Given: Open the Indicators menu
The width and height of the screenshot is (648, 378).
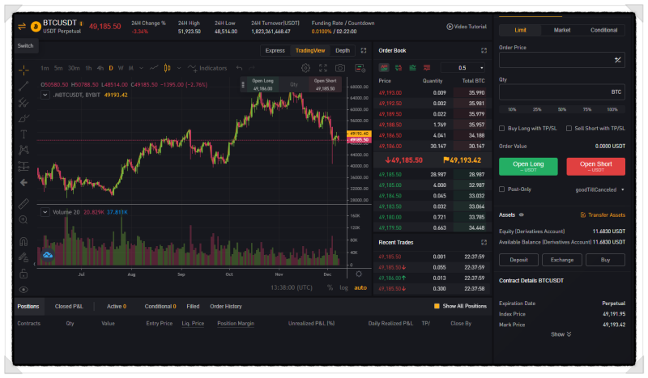Looking at the screenshot, I should pyautogui.click(x=207, y=68).
